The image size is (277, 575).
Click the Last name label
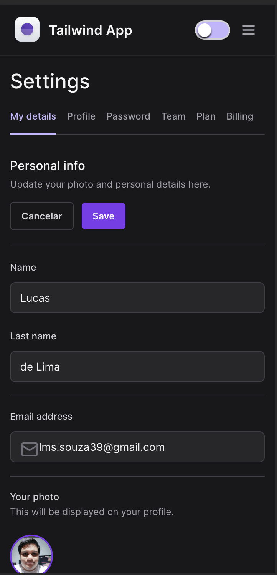(33, 336)
